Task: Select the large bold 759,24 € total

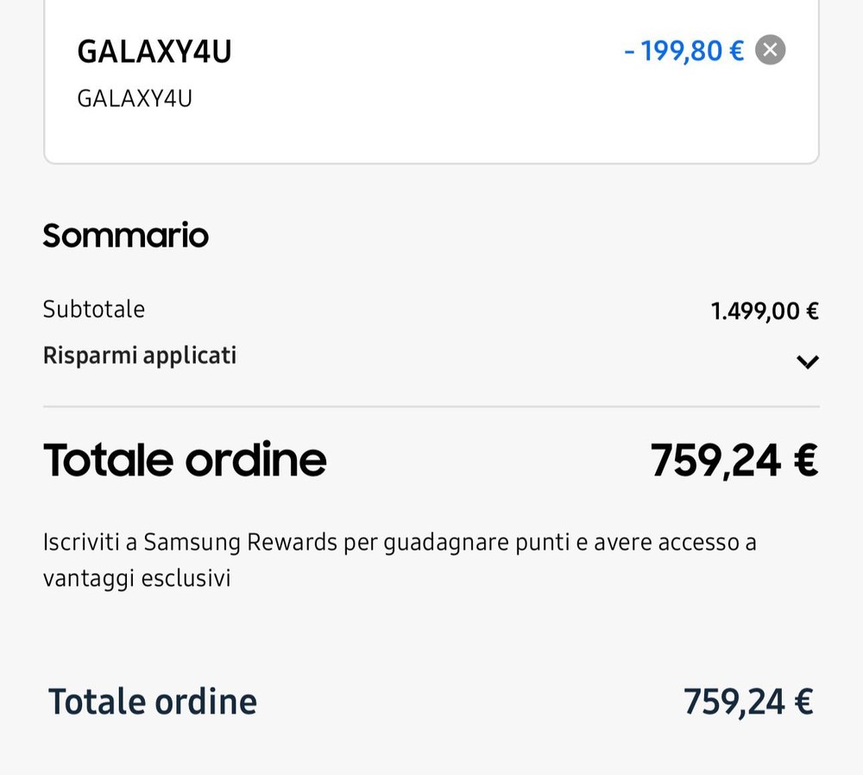Action: tap(734, 459)
